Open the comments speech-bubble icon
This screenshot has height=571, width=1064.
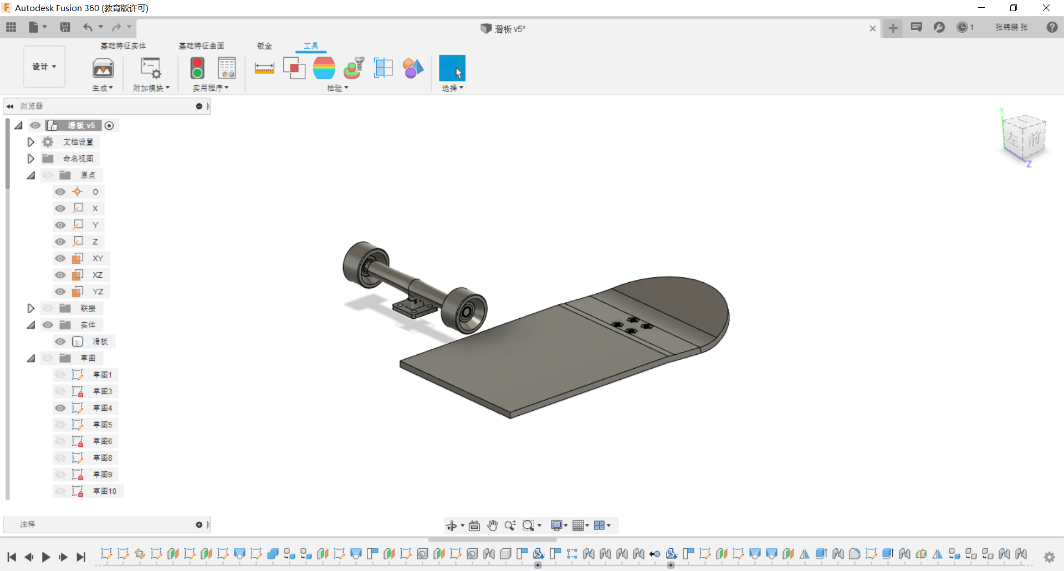point(916,27)
